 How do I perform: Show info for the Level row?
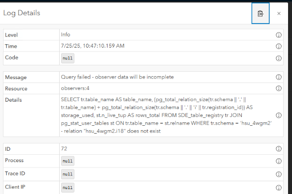coord(278,35)
